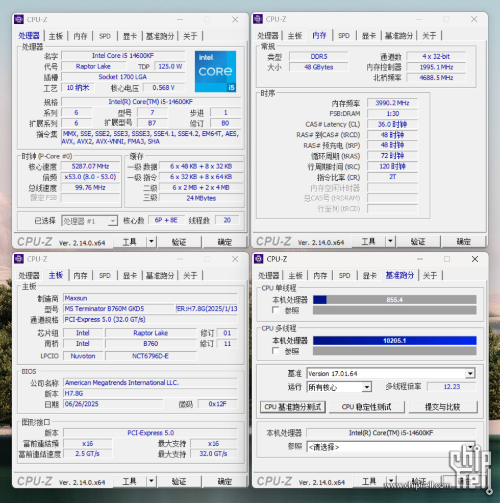Click the CPU-Z app icon in the benchmark window title bar
Screen dimensions: 500x503
(258, 258)
